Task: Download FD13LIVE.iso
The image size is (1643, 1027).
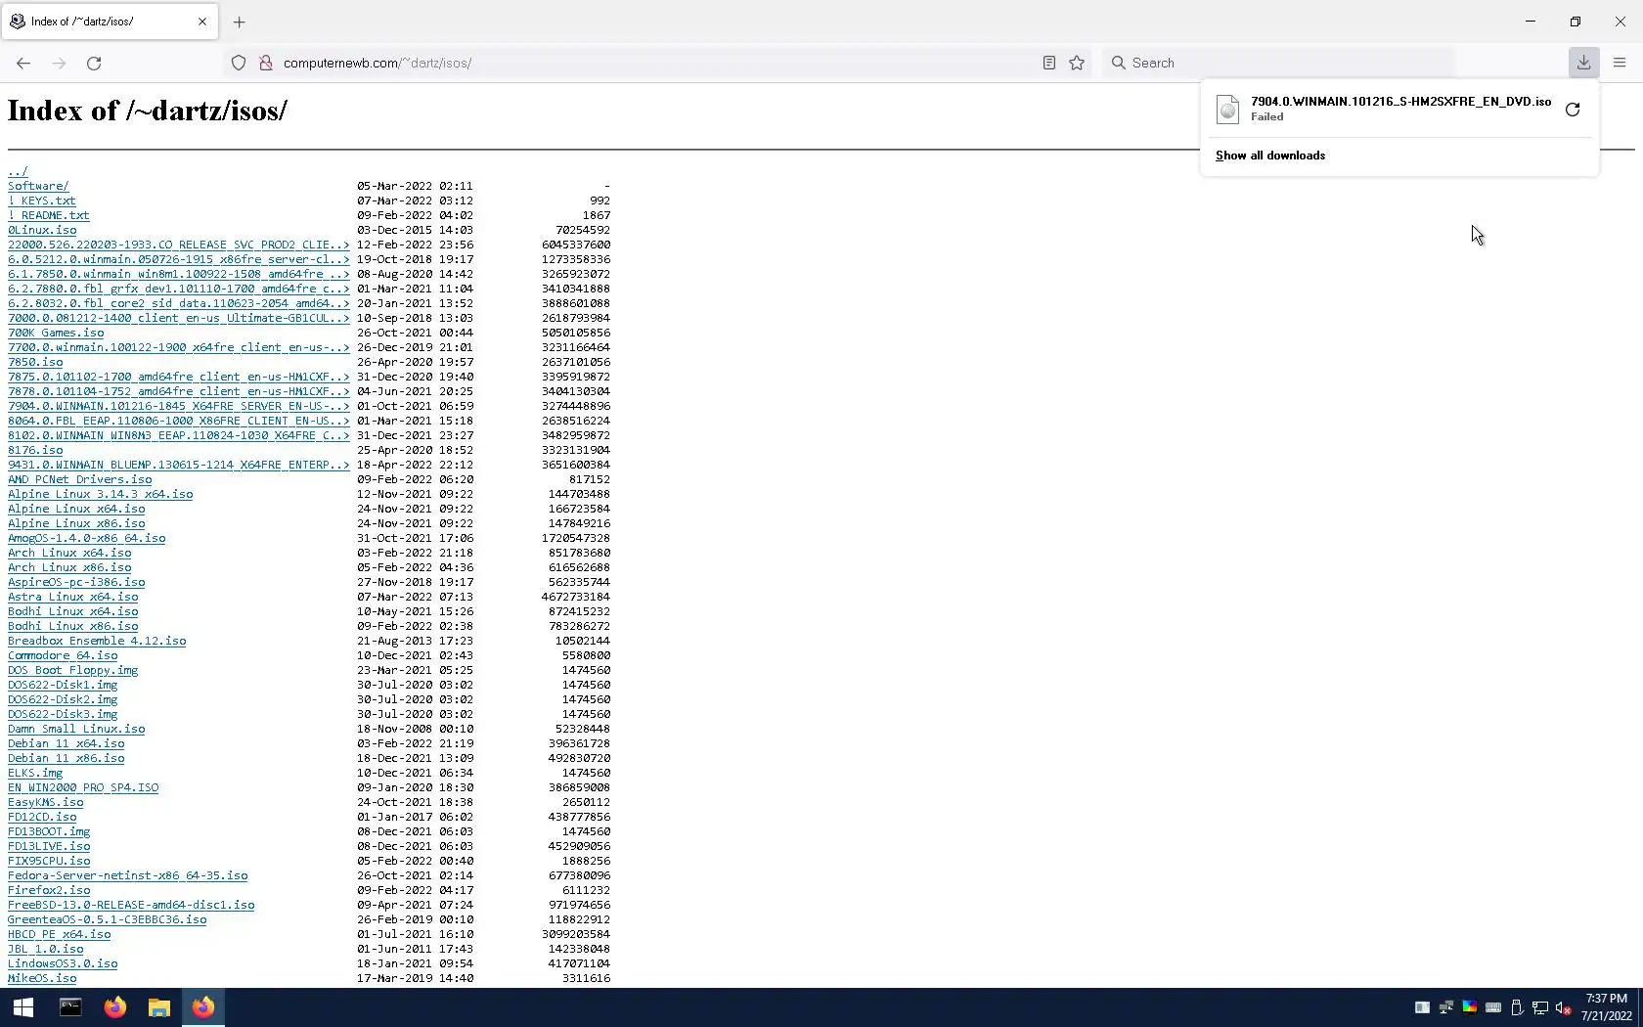Action: (x=49, y=846)
